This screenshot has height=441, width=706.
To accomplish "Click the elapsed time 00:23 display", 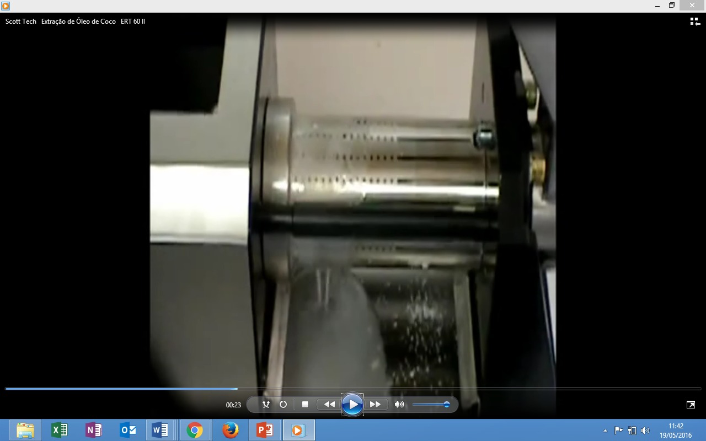I will (233, 405).
